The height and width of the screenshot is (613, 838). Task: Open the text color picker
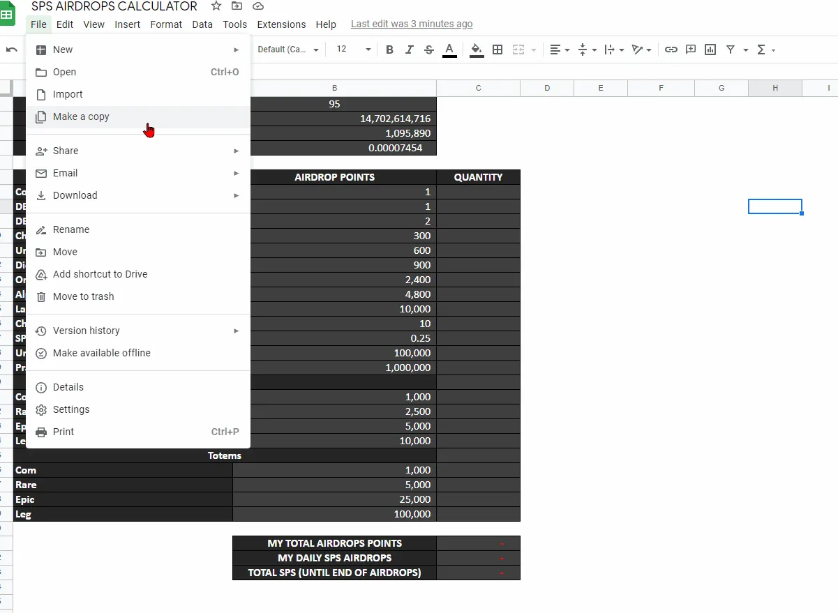pyautogui.click(x=449, y=50)
